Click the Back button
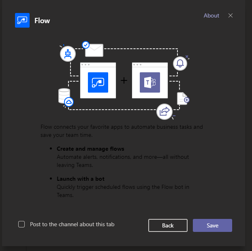Image resolution: width=252 pixels, height=251 pixels. click(x=168, y=225)
